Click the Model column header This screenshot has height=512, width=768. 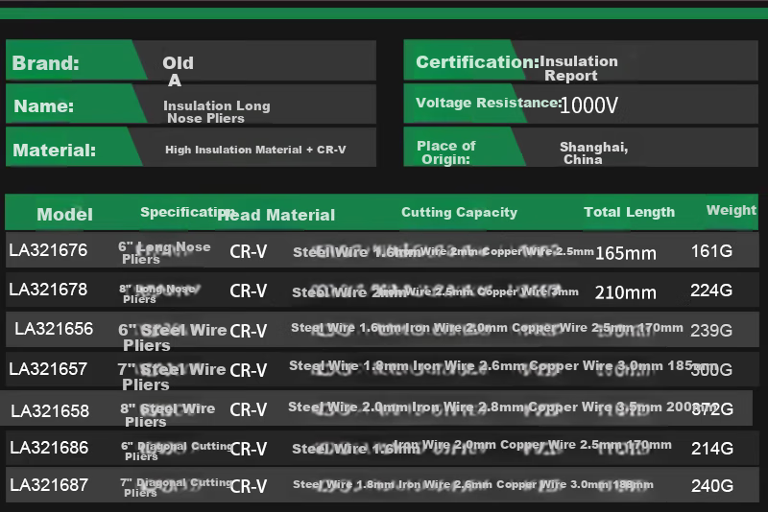[x=64, y=214]
